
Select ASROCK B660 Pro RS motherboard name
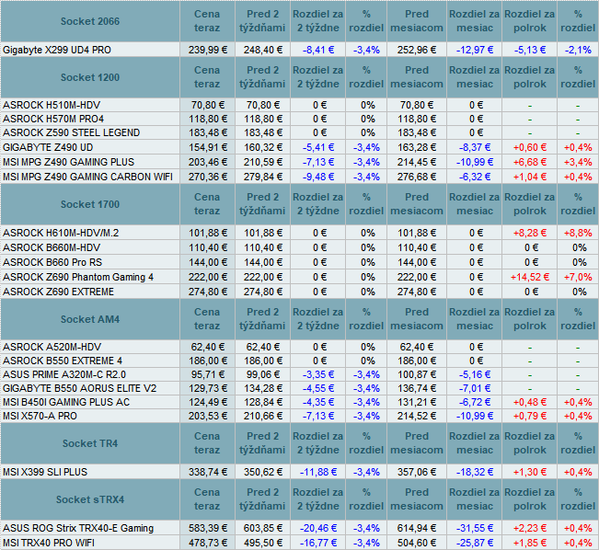pos(52,262)
